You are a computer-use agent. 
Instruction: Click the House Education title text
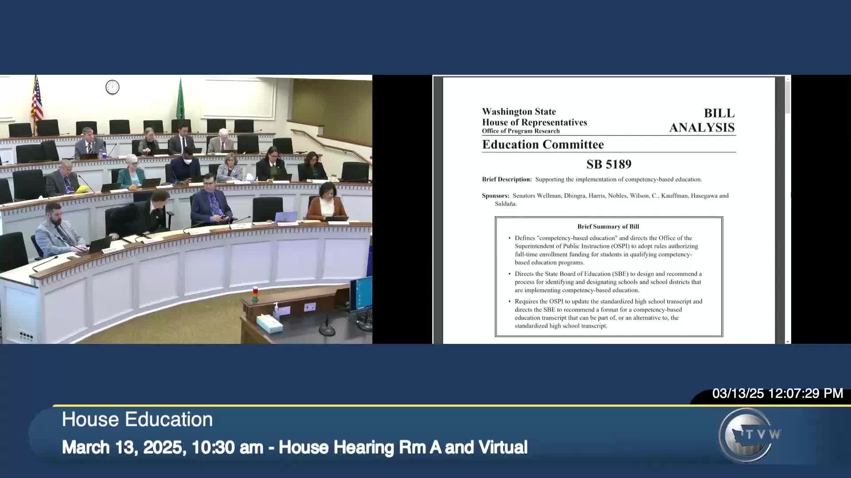[x=137, y=420]
